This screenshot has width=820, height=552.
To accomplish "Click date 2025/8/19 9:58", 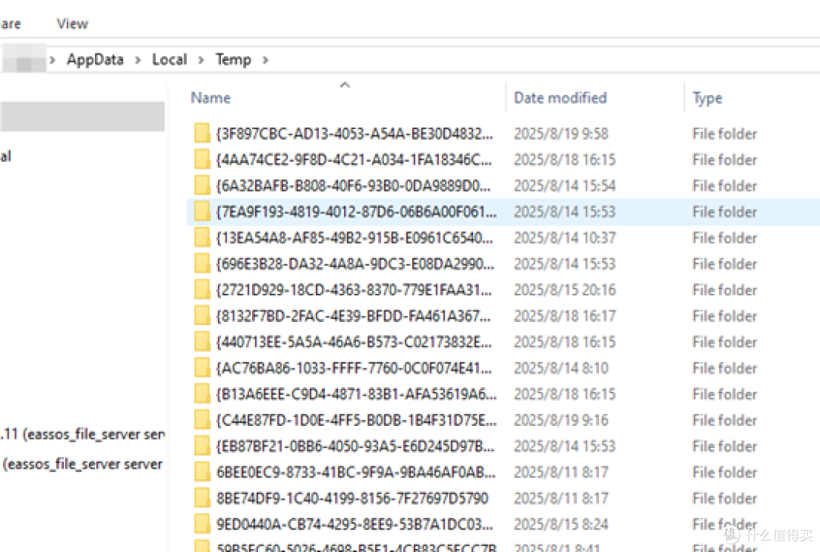I will (561, 134).
